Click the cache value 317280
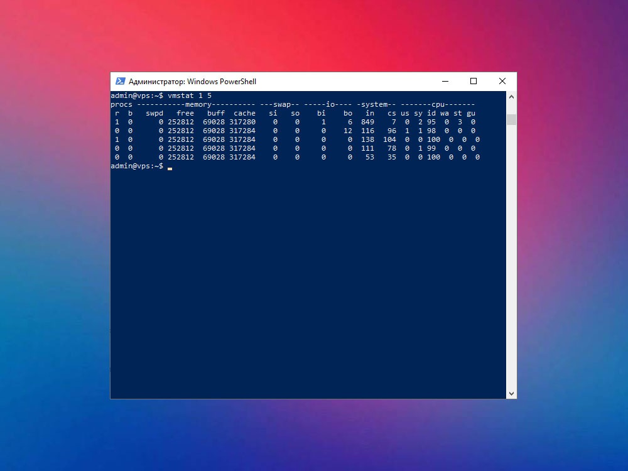 (x=242, y=122)
